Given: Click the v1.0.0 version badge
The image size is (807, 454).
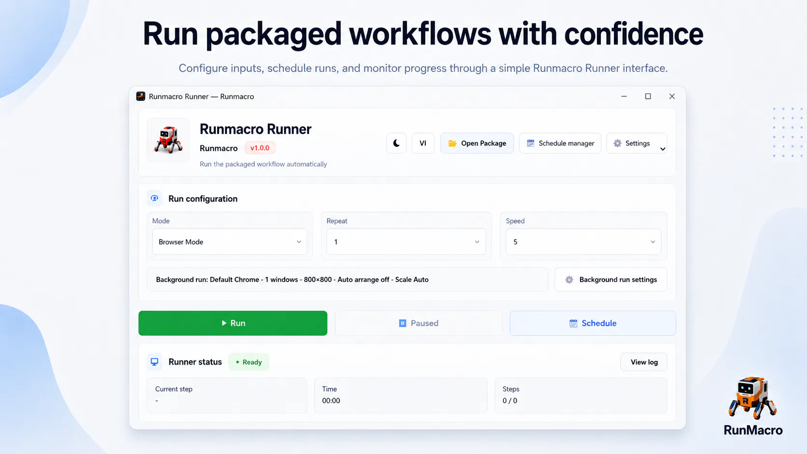Looking at the screenshot, I should click(x=260, y=148).
